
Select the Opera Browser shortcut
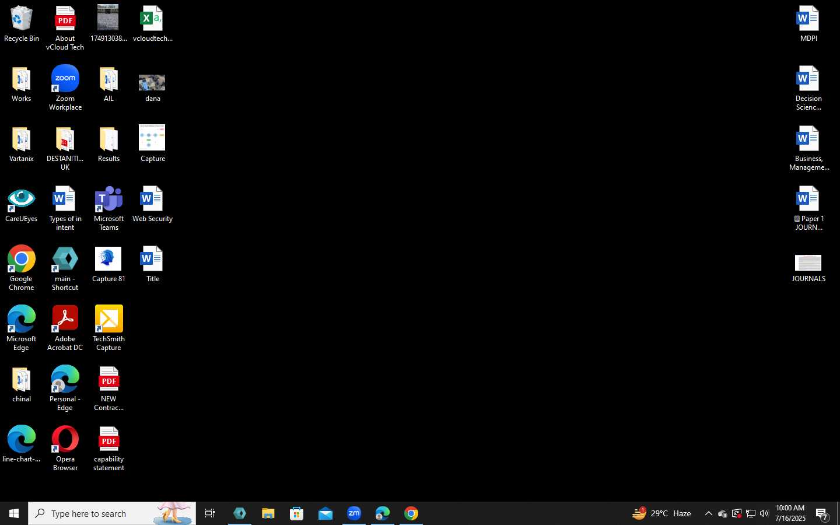(65, 449)
